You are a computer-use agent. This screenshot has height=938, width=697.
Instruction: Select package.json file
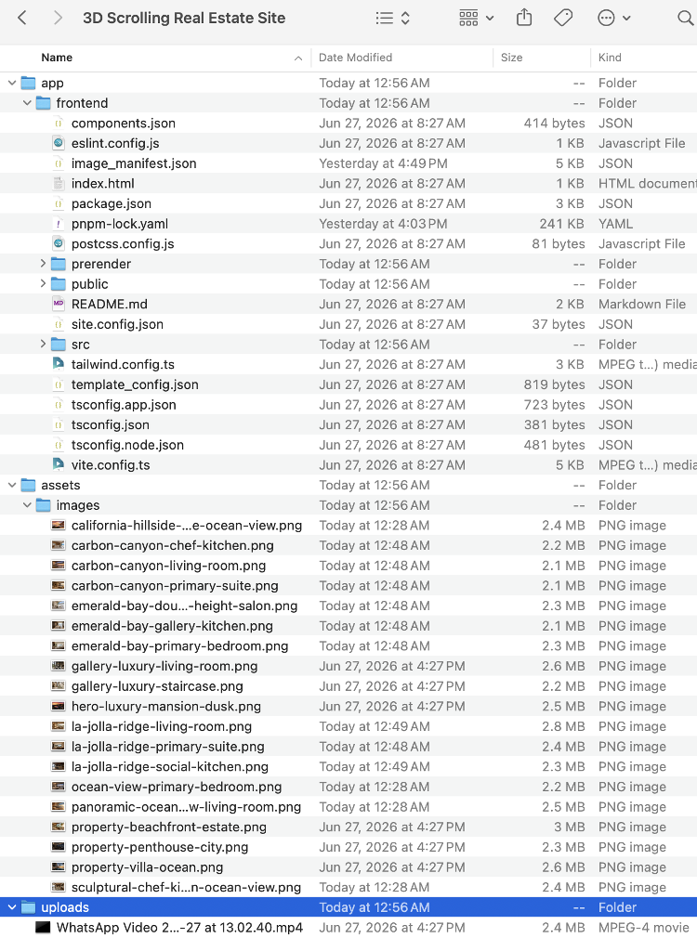click(x=112, y=203)
